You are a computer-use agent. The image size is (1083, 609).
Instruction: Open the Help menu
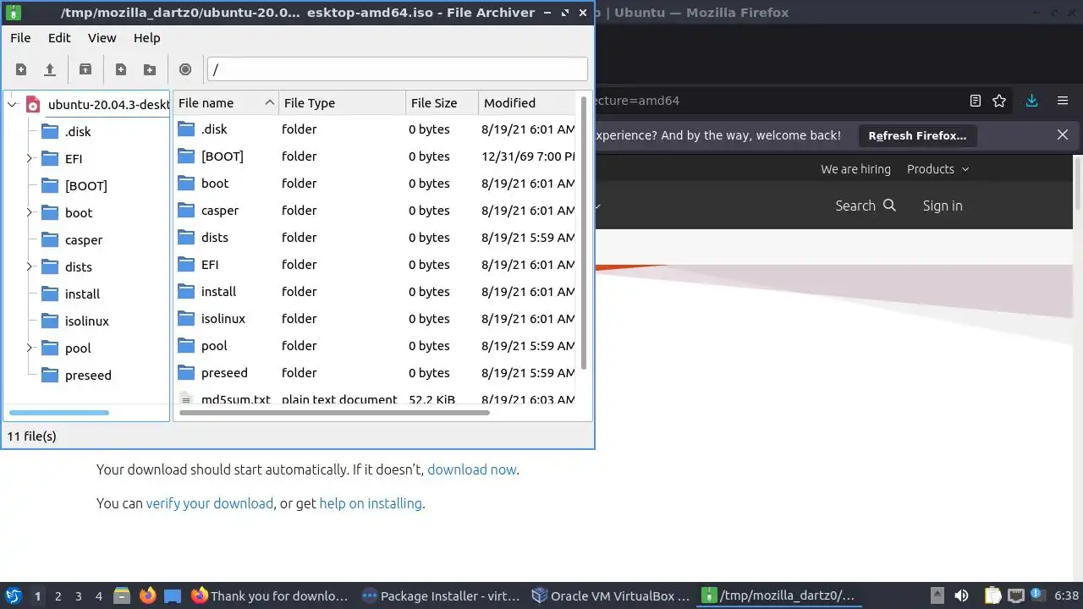(146, 38)
